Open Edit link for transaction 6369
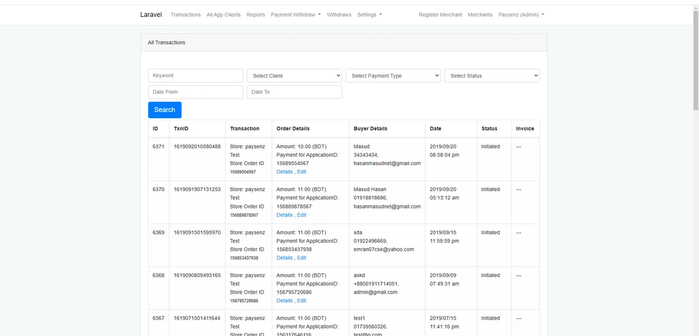Screen dimensions: 699x336 (302, 258)
